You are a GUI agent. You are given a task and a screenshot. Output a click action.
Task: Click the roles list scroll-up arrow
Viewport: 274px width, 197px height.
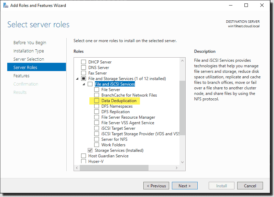pos(182,61)
